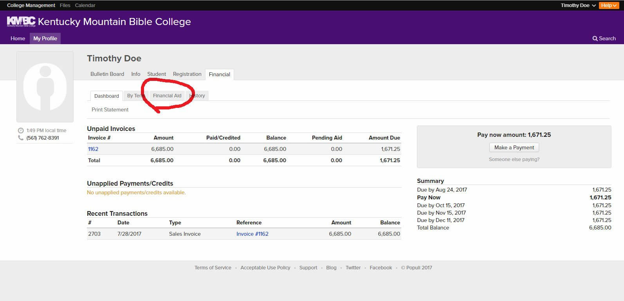Select the Dashboard sub-tab
This screenshot has width=624, height=301.
click(x=106, y=96)
